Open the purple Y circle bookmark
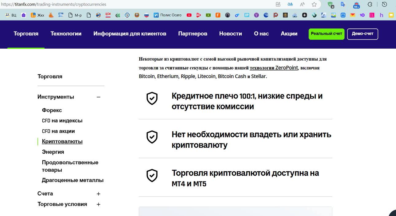396x216 pixels. tap(256, 15)
